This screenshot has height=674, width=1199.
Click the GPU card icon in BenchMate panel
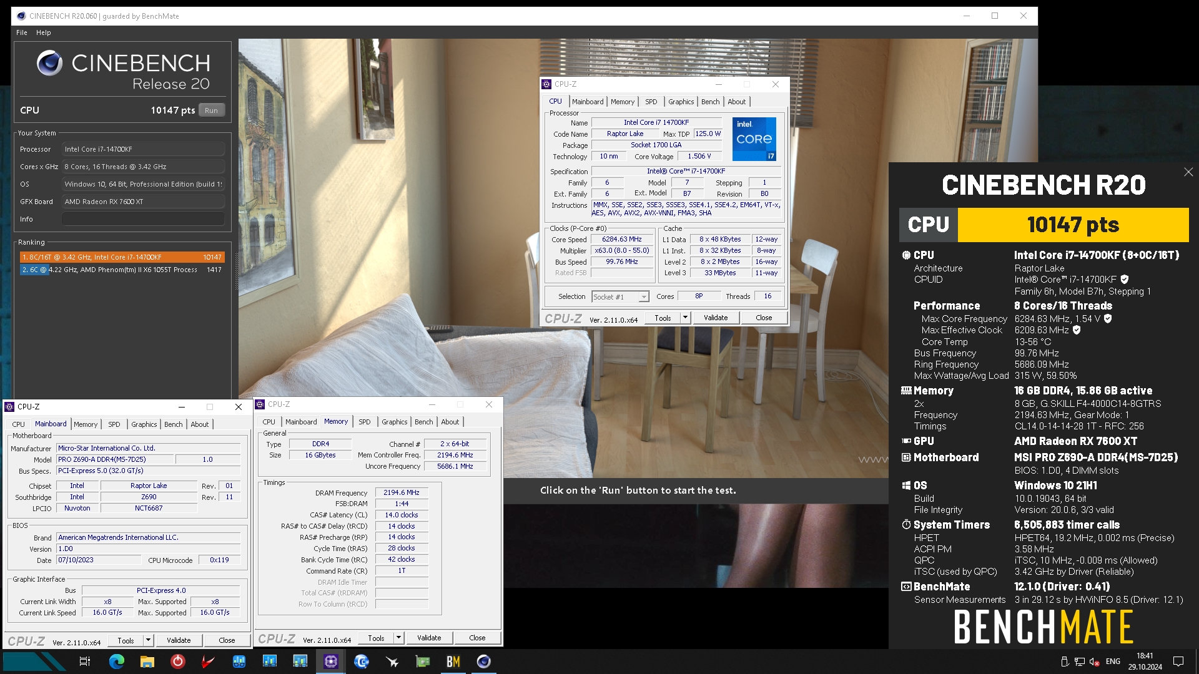pyautogui.click(x=906, y=441)
